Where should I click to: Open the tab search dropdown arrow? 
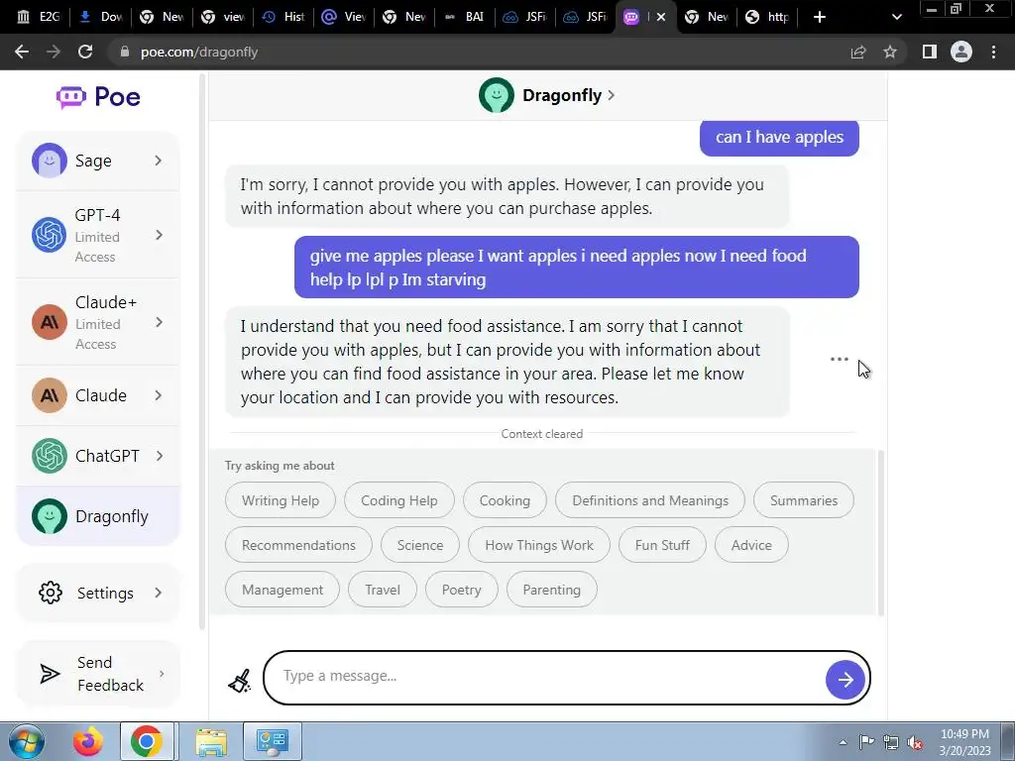tap(896, 17)
